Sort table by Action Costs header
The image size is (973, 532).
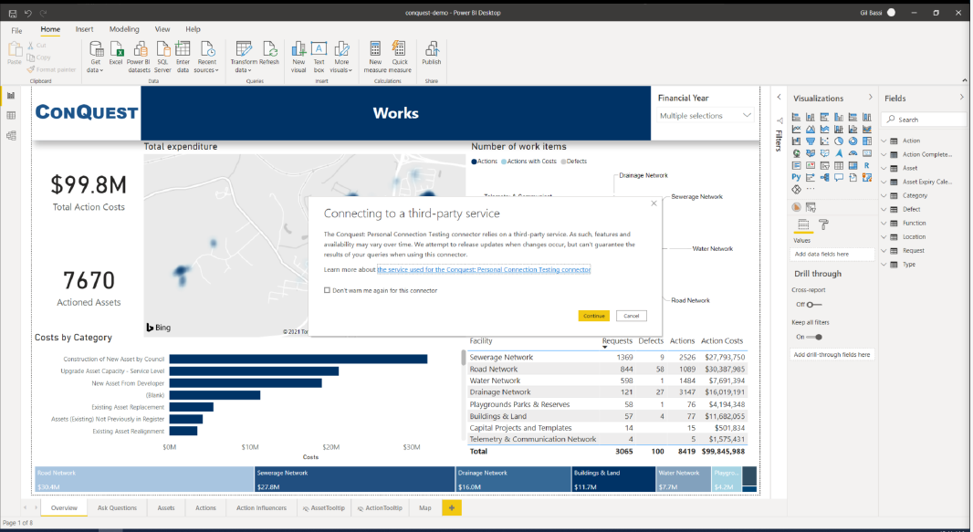pos(722,341)
